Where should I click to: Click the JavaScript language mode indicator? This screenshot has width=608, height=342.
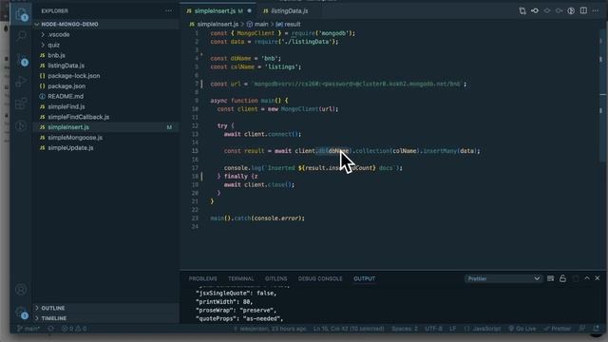(483, 329)
